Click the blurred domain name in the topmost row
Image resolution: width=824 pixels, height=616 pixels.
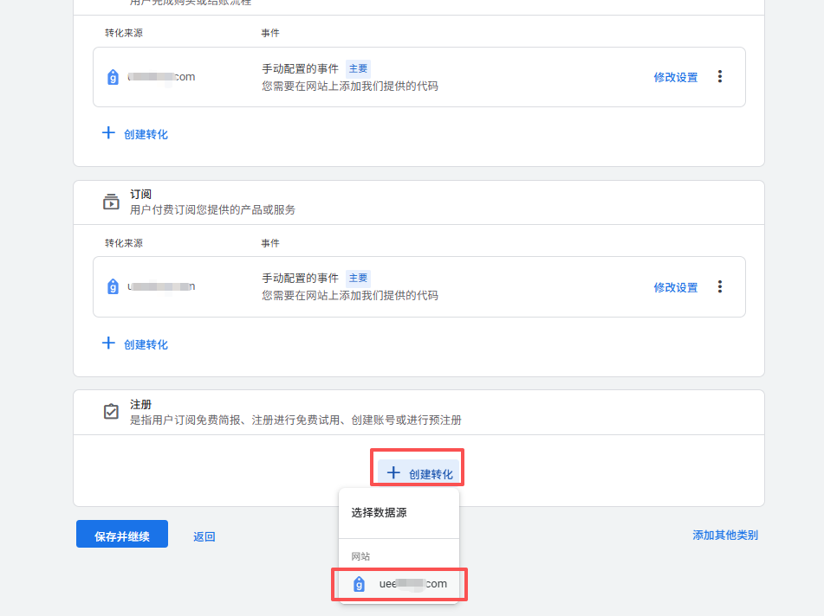[x=161, y=77]
